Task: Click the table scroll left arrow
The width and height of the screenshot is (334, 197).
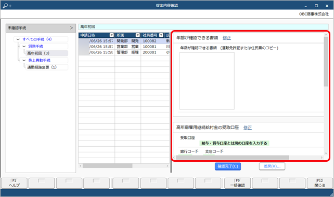Action: tap(81, 166)
